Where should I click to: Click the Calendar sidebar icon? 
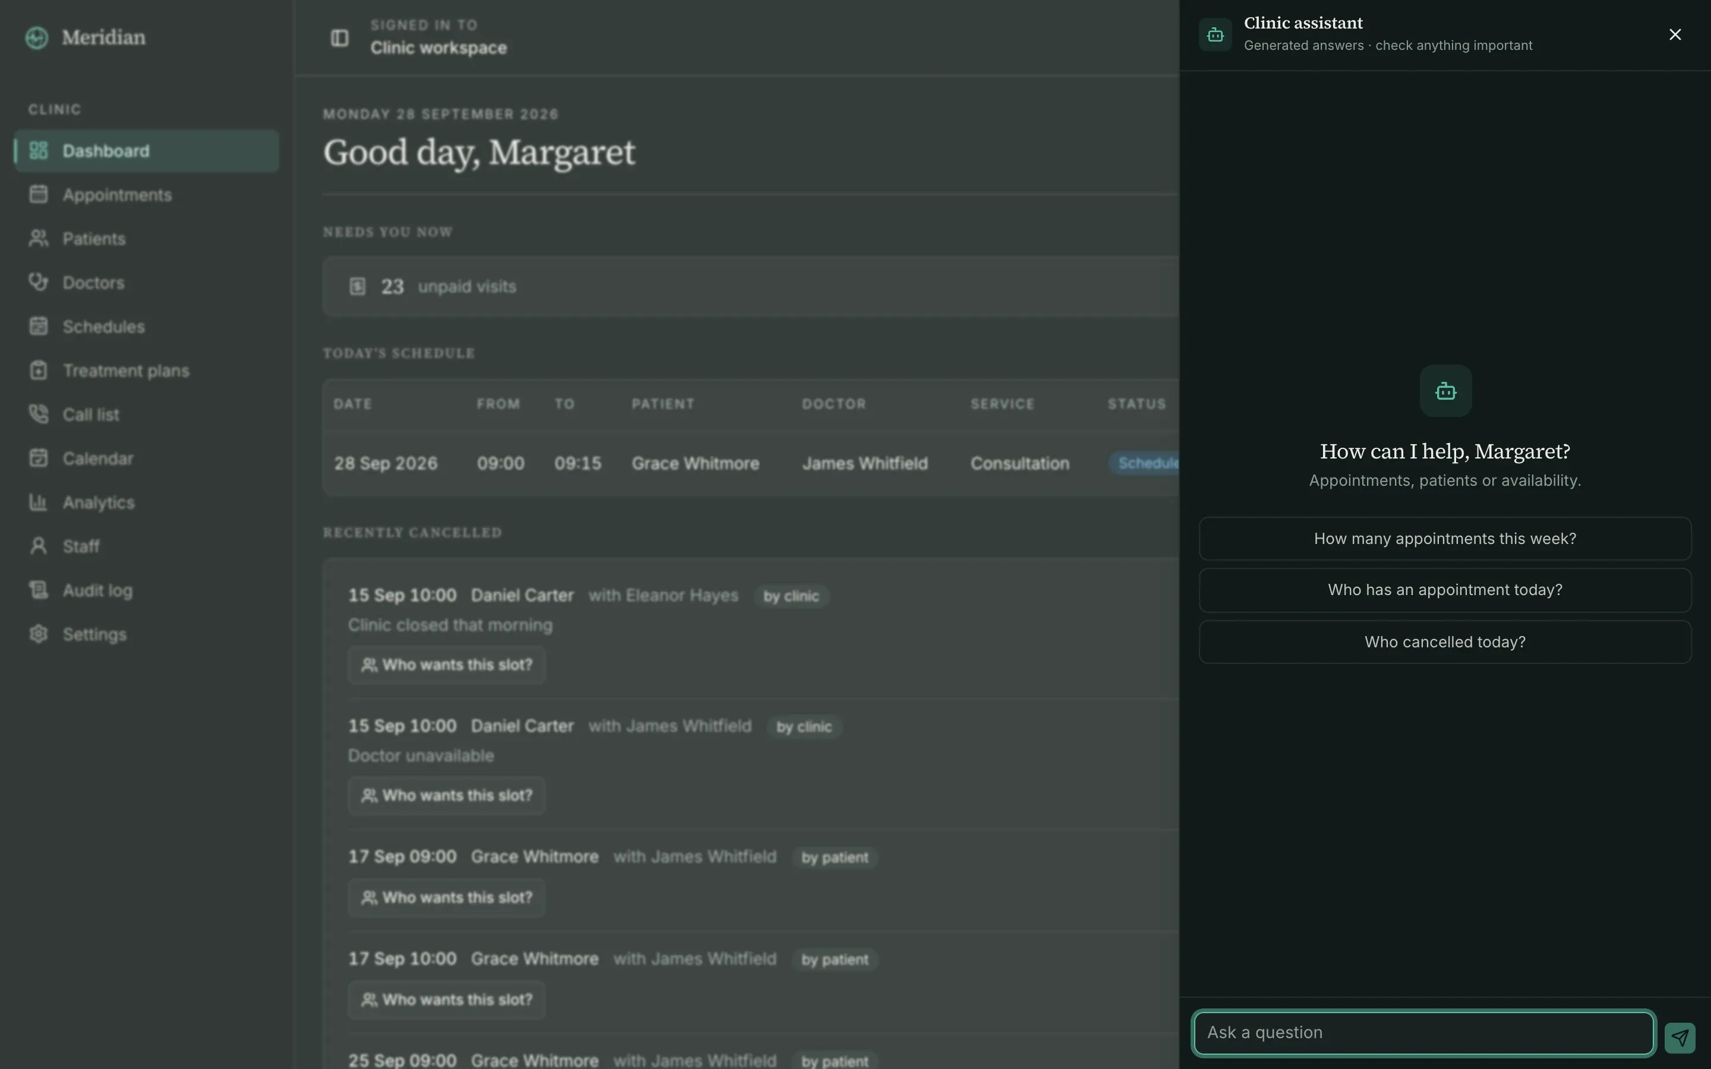pyautogui.click(x=38, y=458)
